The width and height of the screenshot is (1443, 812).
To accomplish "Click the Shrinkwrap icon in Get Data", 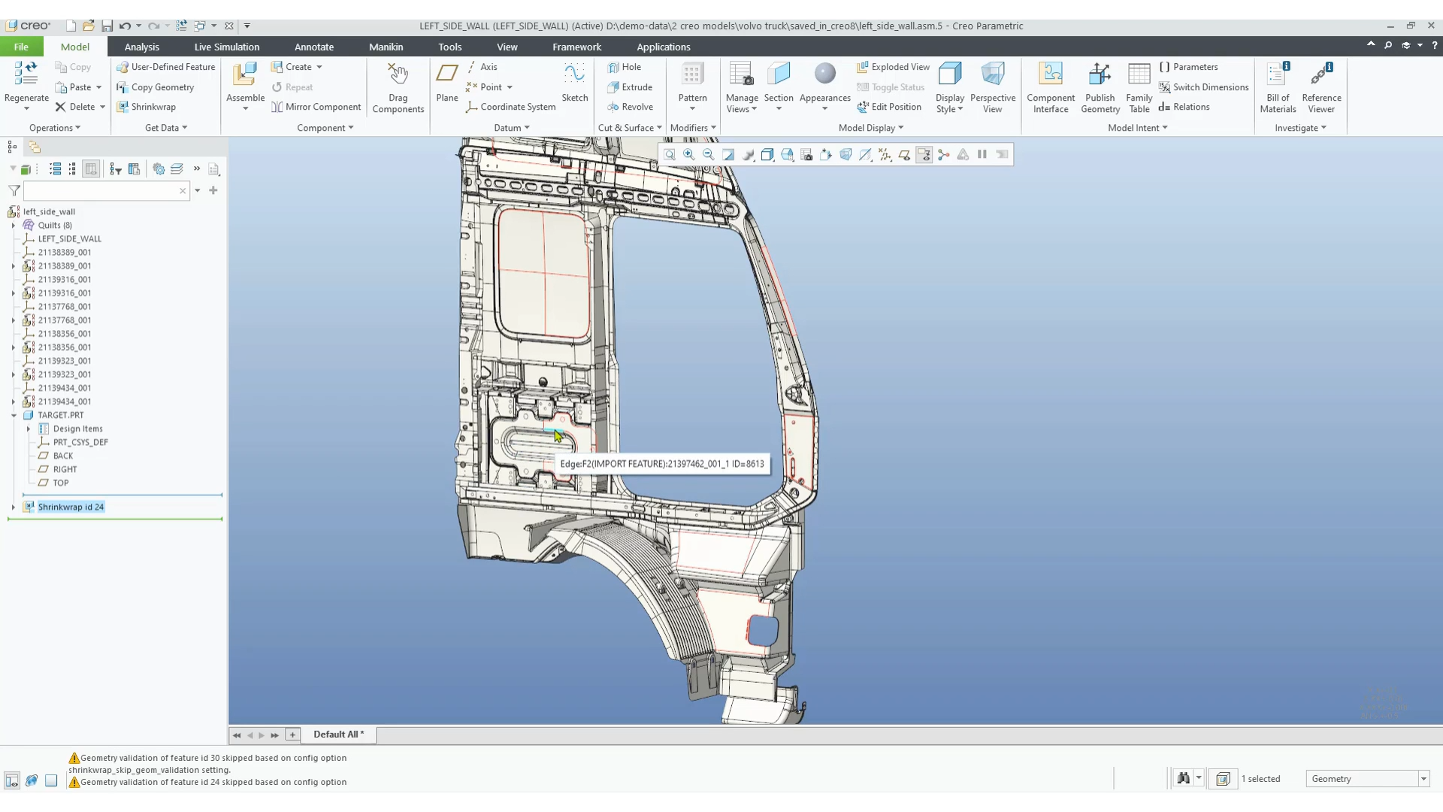I will [x=123, y=107].
